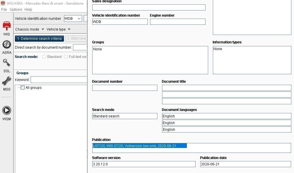Click the Search mode label in left panel

26,57
